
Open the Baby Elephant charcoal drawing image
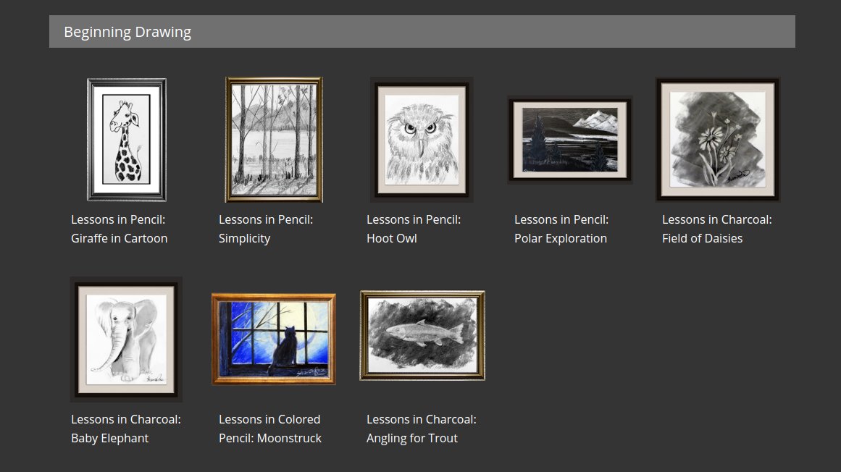tap(126, 339)
